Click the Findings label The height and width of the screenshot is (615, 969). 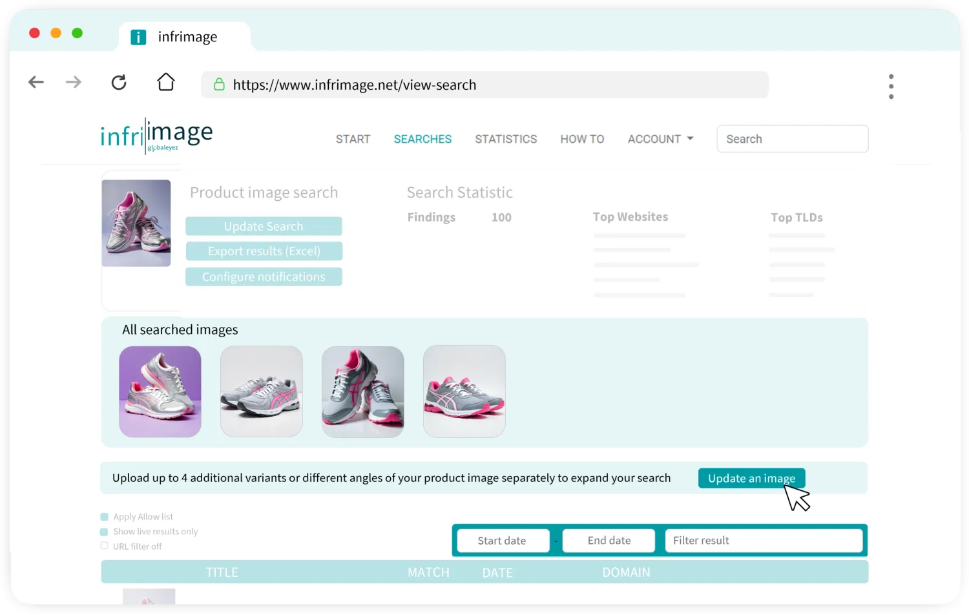(x=432, y=218)
